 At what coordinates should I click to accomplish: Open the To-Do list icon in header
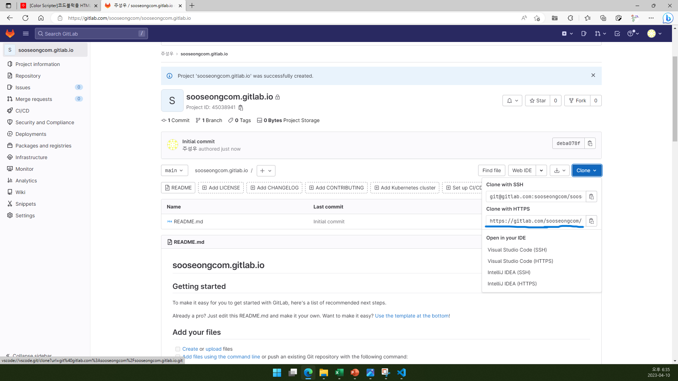(617, 34)
